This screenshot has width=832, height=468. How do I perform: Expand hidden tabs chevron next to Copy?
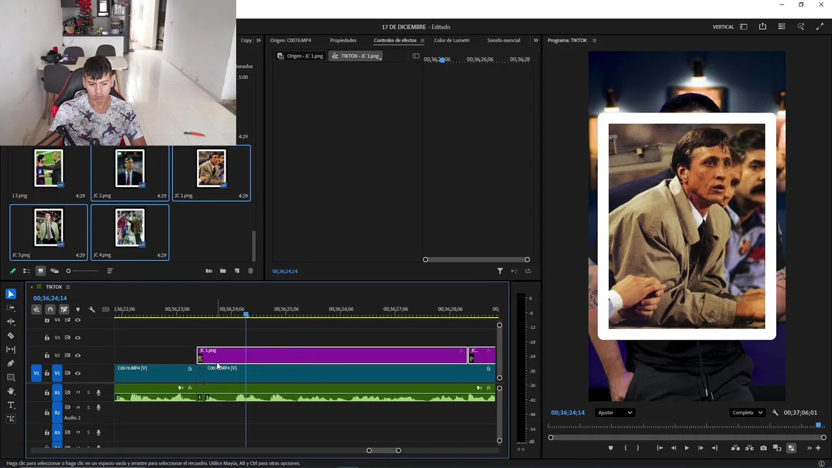pos(259,40)
